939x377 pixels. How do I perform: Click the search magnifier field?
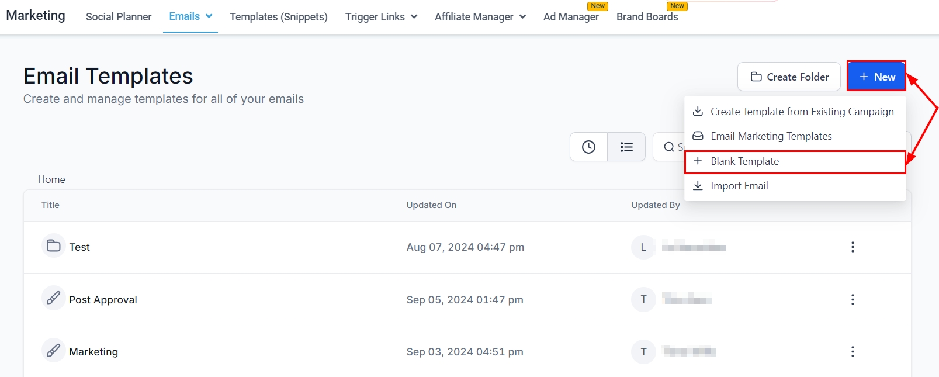click(670, 147)
